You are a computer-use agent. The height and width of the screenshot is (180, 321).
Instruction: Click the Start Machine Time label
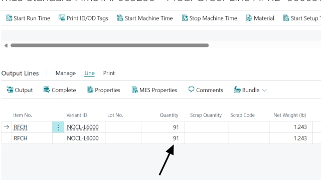pos(148,18)
